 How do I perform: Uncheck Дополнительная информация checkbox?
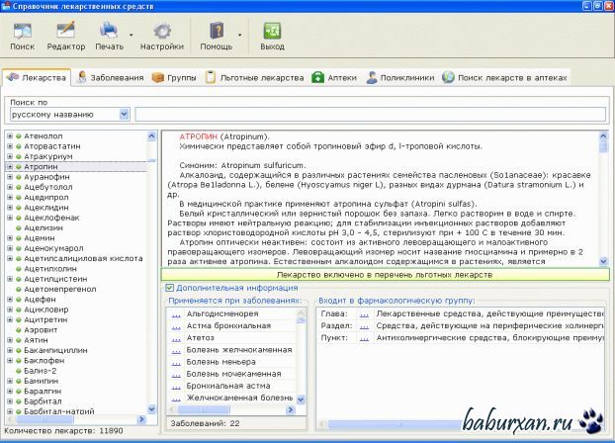(x=170, y=287)
